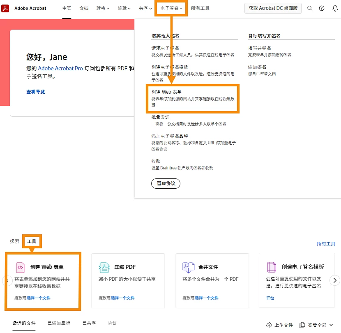Click the 压缩 PDF card title
341x333 pixels.
125,267
